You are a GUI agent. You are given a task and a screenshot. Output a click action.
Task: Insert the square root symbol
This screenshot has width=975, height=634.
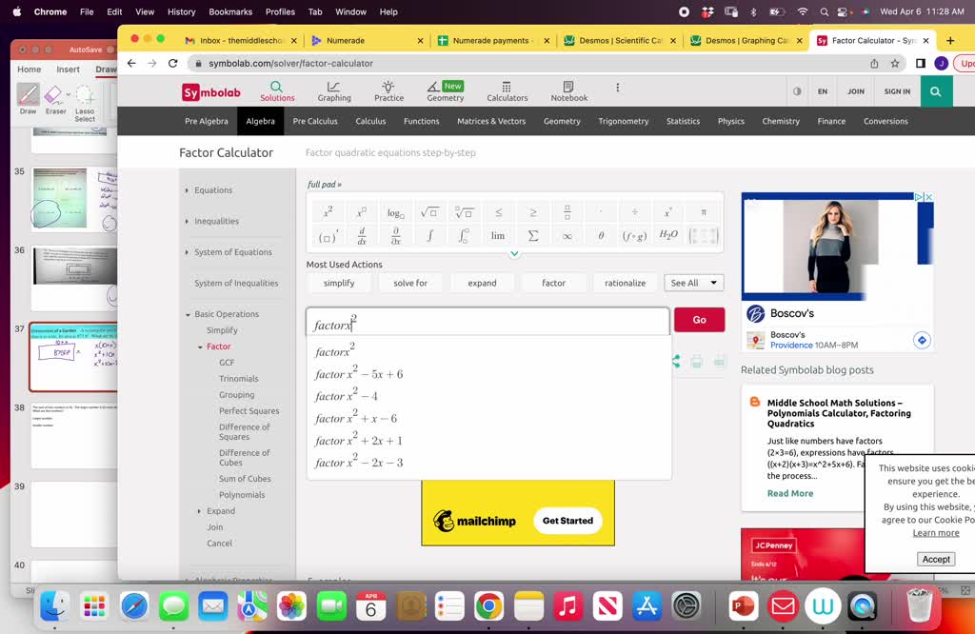coord(428,212)
